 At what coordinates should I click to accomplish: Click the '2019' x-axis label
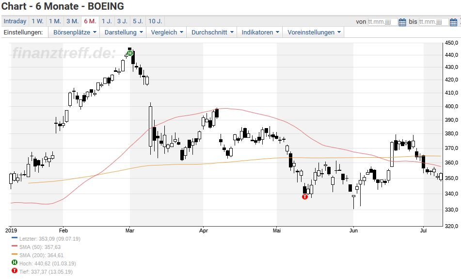click(x=11, y=230)
